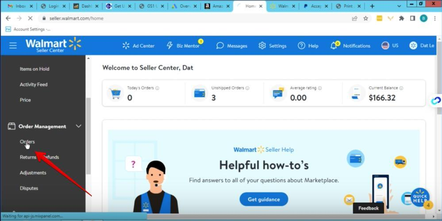The image size is (442, 221).
Task: Click the Walmart Seller Center logo
Action: (x=53, y=45)
